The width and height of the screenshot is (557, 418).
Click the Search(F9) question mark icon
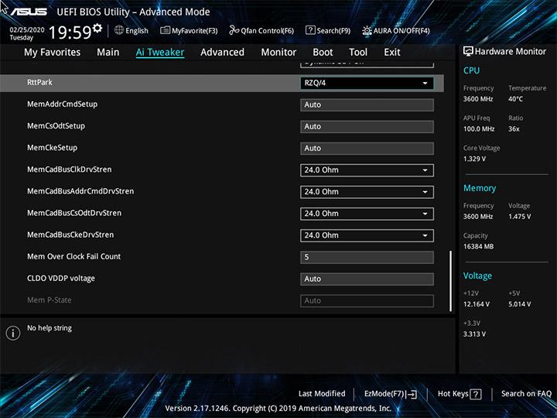click(310, 30)
